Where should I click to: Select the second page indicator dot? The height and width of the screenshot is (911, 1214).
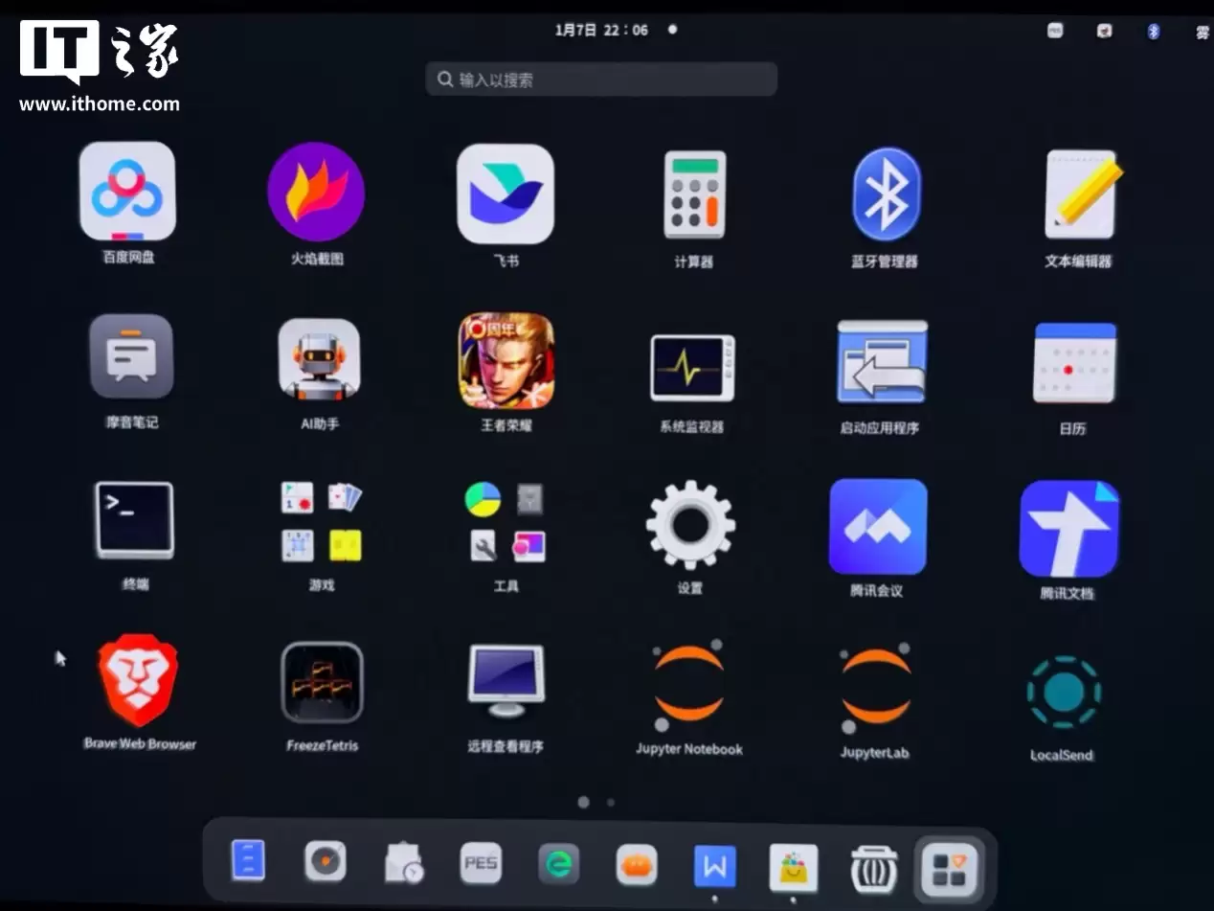tap(610, 803)
